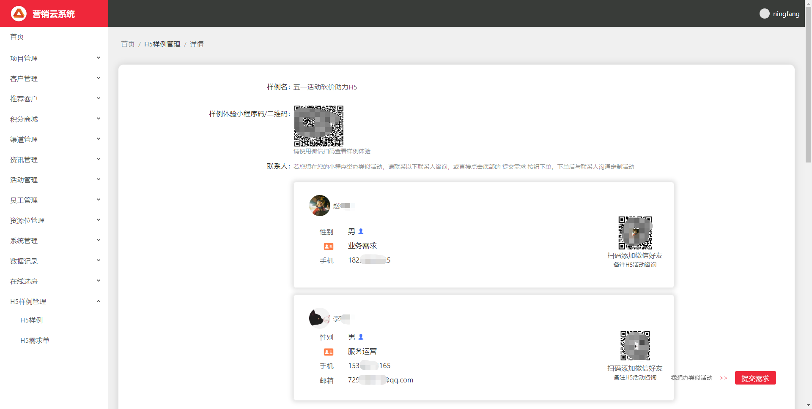Open the ningfang user avatar

point(764,14)
